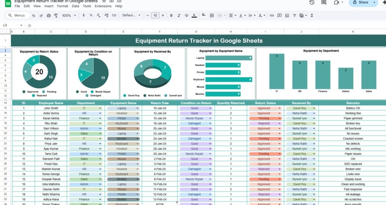
Task: Click the Employee Name column header cell
Action: click(51, 103)
